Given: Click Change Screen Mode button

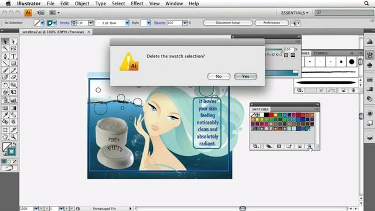Looking at the screenshot, I should (9, 168).
